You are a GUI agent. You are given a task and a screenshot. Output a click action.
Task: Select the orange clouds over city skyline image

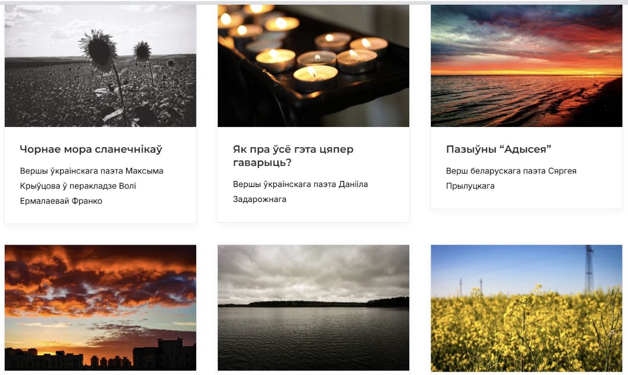pyautogui.click(x=100, y=307)
